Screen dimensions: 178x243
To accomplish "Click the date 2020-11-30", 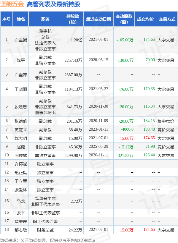I will [98, 106].
